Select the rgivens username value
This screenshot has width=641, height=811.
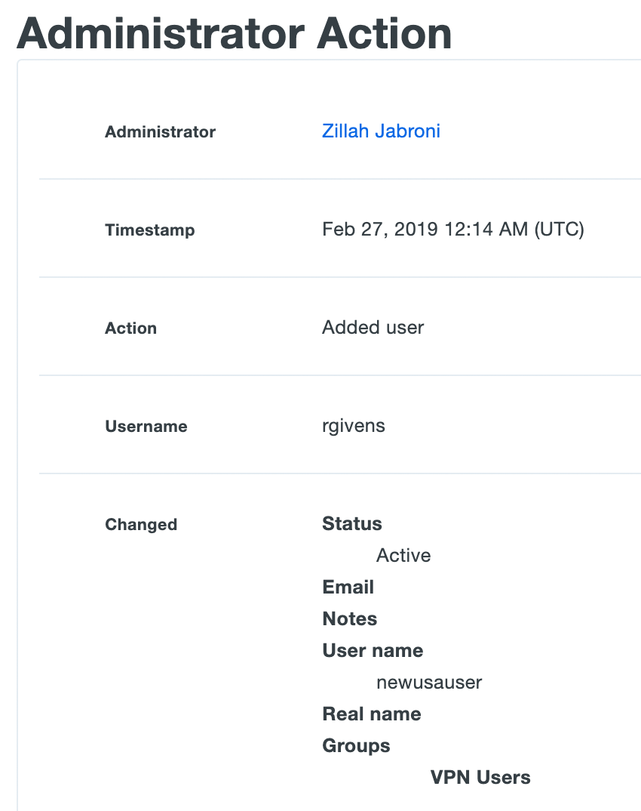coord(353,426)
